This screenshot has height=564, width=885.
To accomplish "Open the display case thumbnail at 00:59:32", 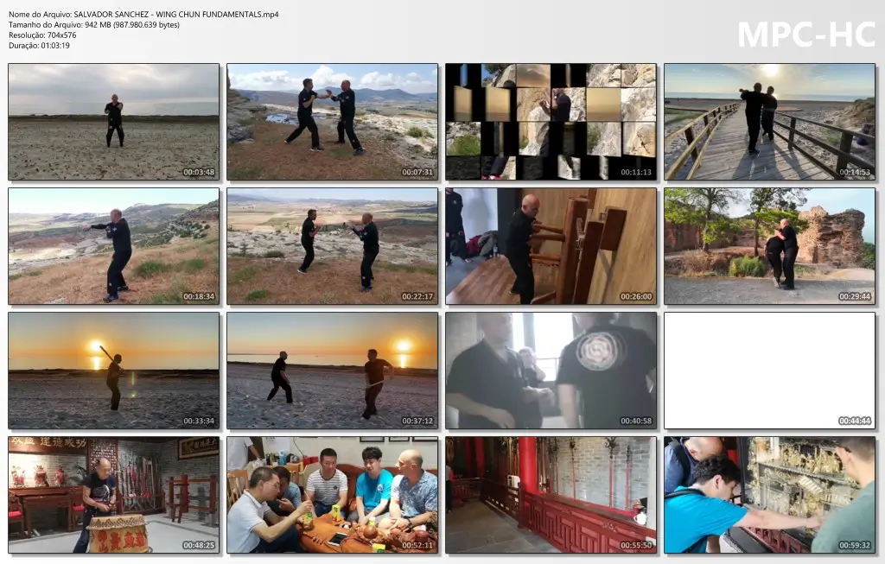I will (772, 495).
